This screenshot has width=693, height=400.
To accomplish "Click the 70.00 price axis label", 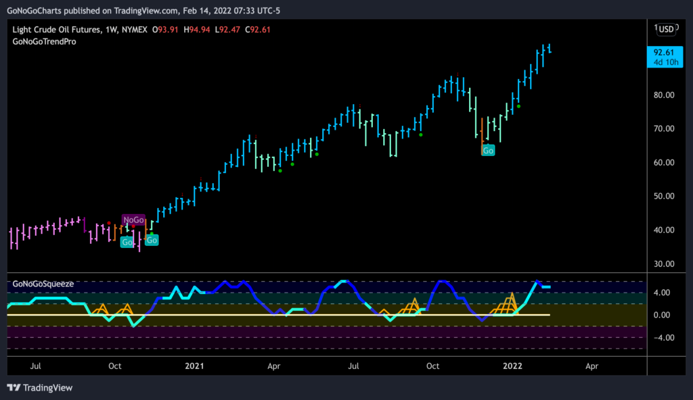I will [x=664, y=129].
